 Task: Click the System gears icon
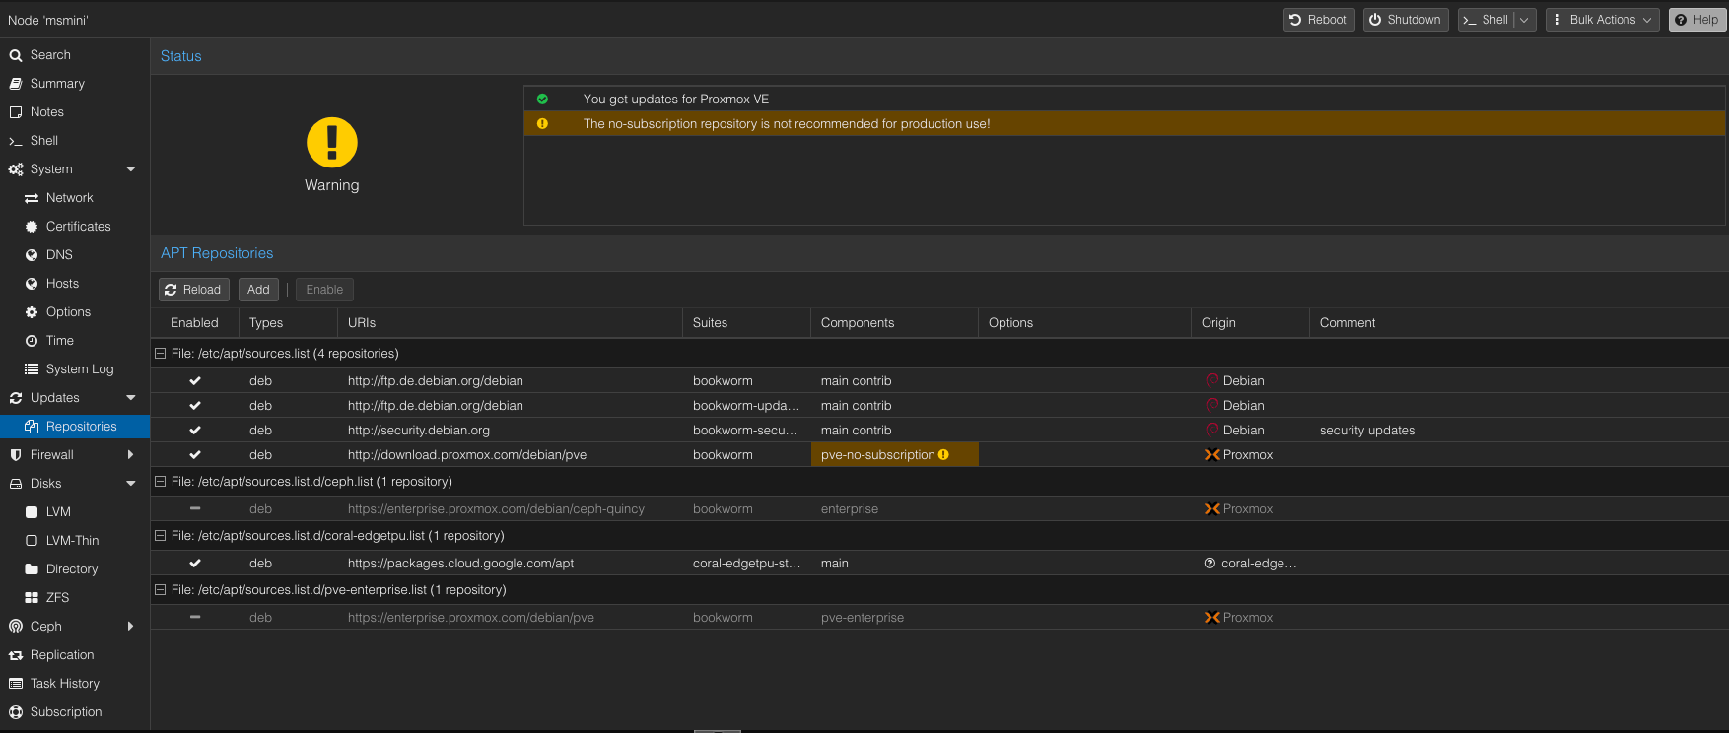click(x=16, y=169)
